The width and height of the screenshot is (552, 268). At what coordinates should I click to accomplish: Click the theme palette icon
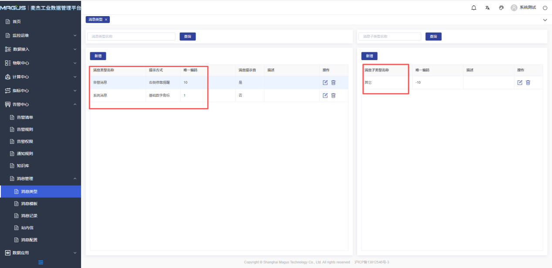tap(501, 8)
